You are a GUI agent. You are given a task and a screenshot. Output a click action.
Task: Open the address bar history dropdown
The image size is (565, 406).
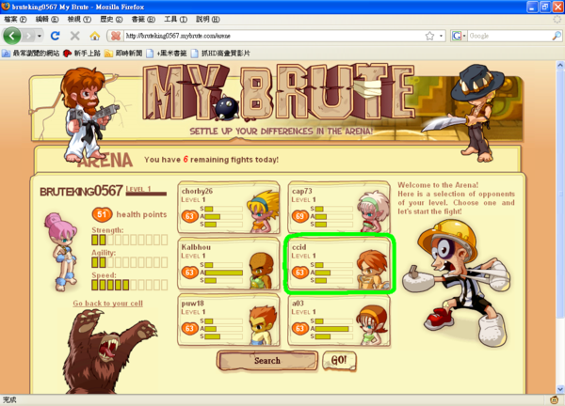tap(441, 36)
